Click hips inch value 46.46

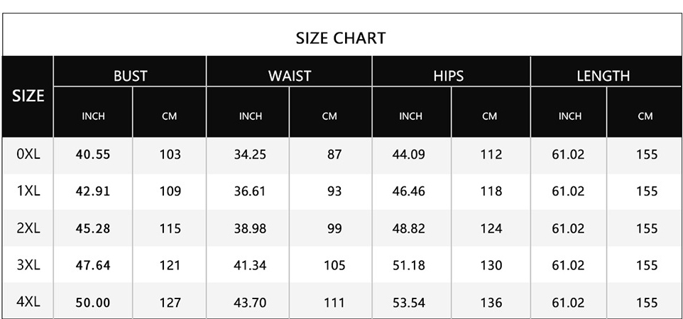[408, 191]
